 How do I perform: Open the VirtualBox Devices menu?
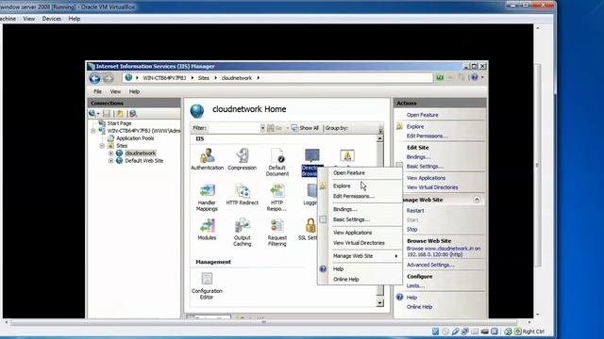click(x=52, y=19)
